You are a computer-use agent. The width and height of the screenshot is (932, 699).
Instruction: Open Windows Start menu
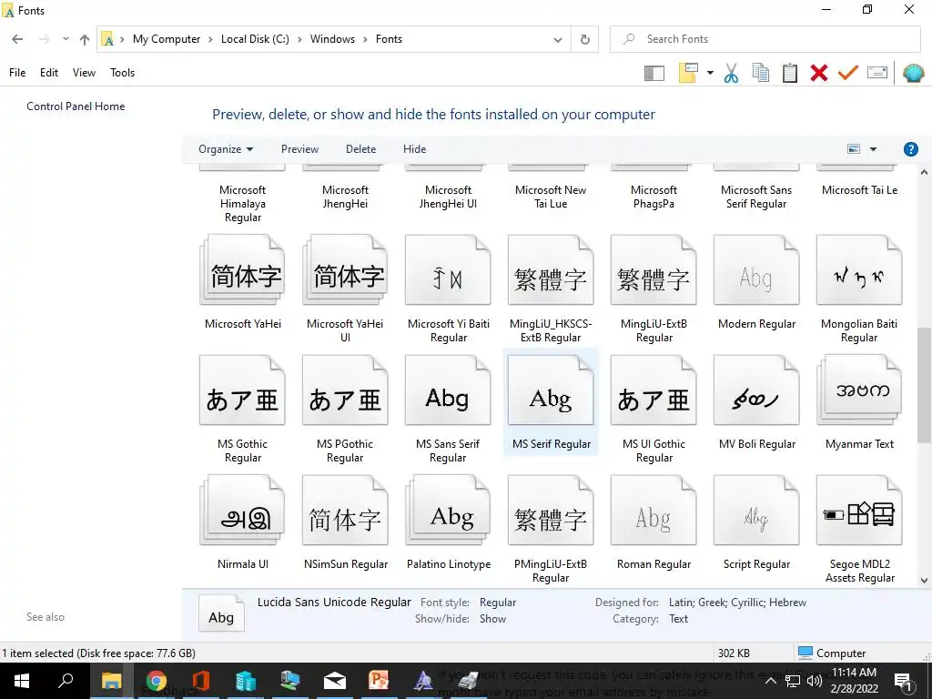[x=22, y=681]
